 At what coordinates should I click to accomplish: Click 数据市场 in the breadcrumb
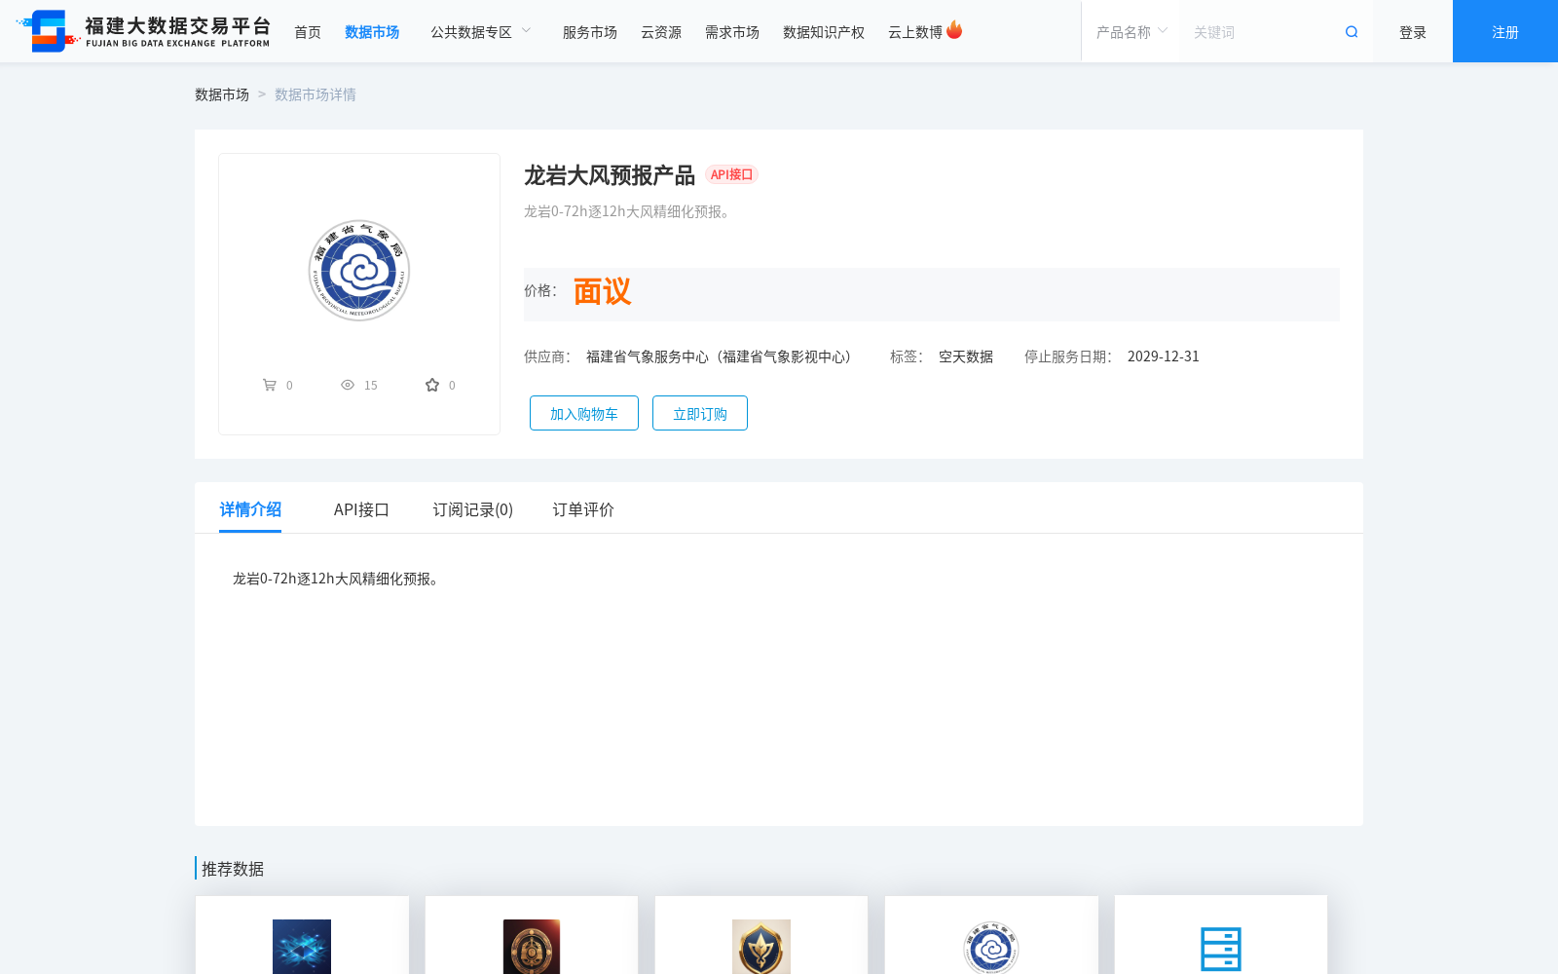point(222,94)
